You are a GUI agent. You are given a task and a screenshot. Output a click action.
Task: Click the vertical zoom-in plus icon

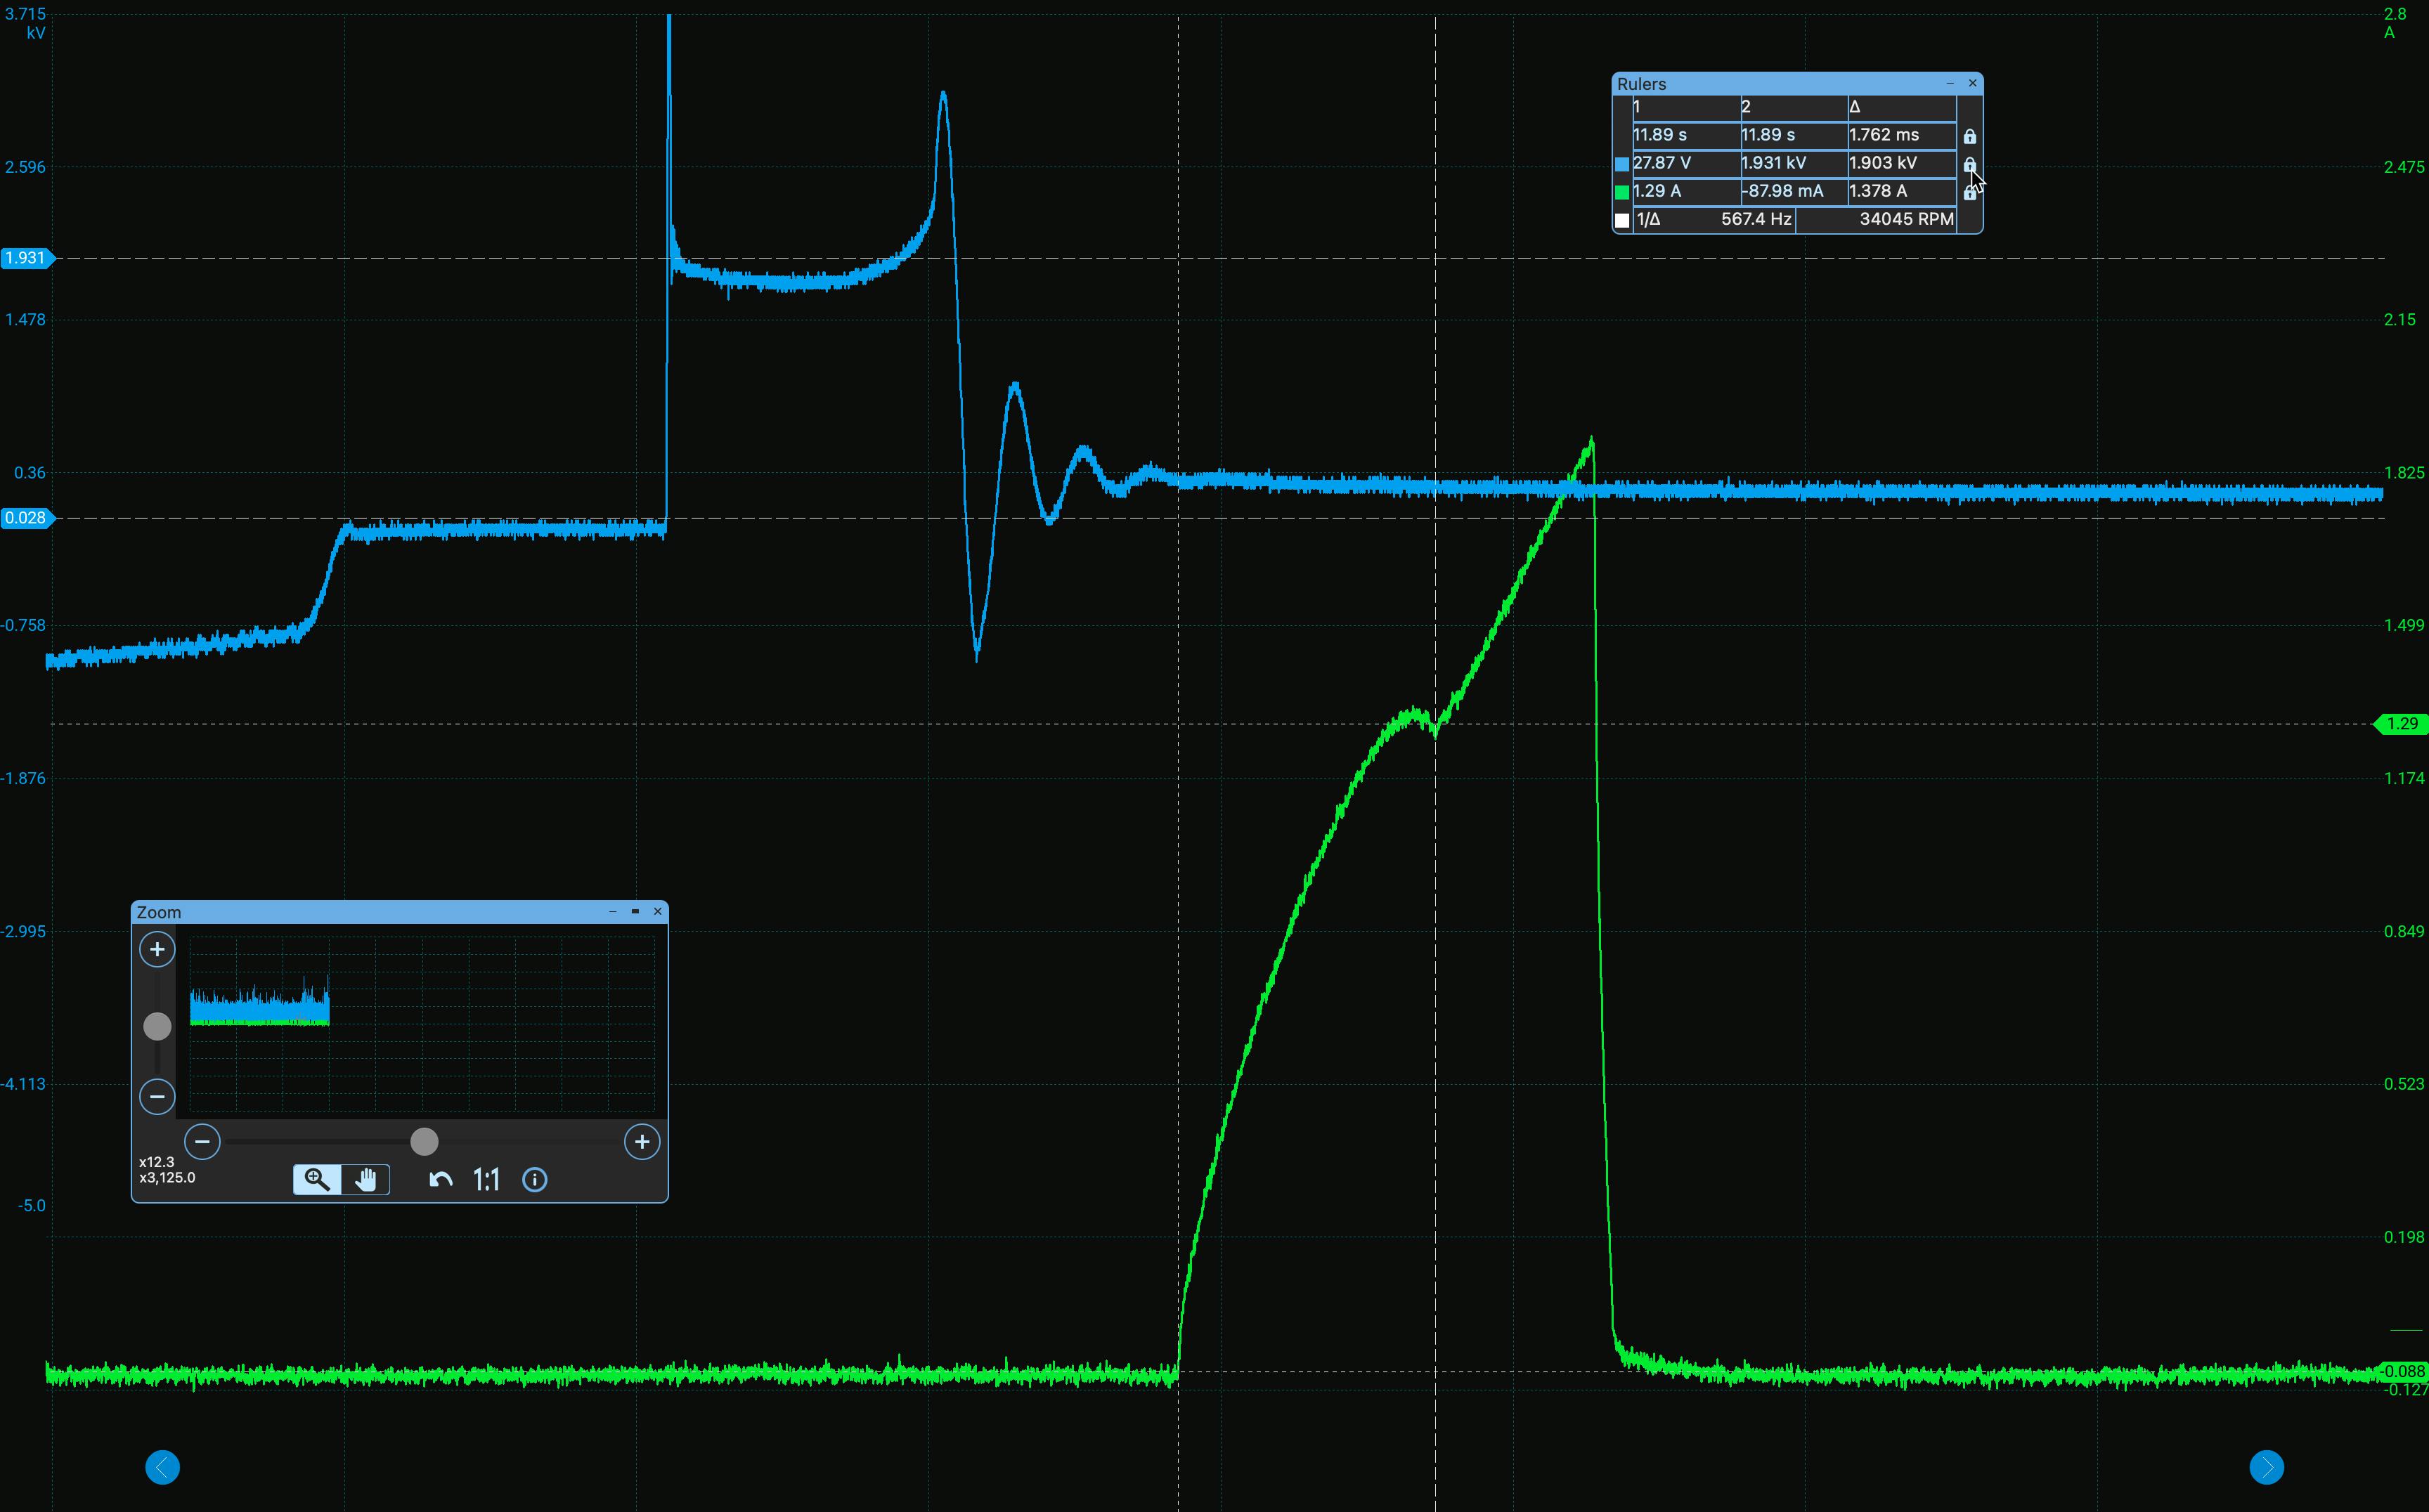pyautogui.click(x=157, y=949)
